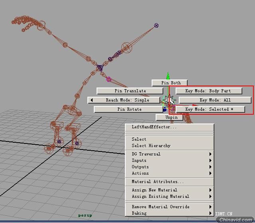Image resolution: width=255 pixels, height=223 pixels.
Task: Set Key Mode: Body Part
Action: pyautogui.click(x=209, y=91)
